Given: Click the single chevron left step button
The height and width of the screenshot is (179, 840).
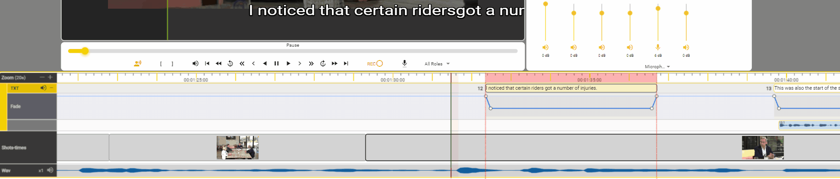Looking at the screenshot, I should tap(253, 64).
